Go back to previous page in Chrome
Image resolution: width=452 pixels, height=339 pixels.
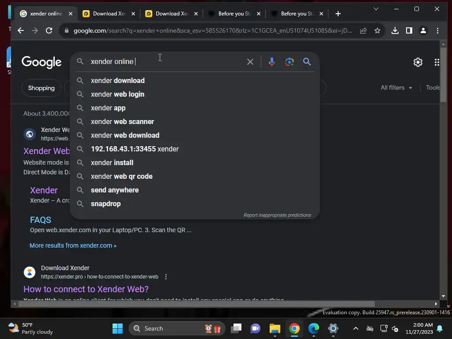pos(20,30)
